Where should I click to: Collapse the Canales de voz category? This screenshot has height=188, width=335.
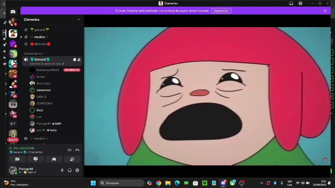(35, 54)
